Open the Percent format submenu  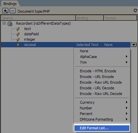click(102, 113)
